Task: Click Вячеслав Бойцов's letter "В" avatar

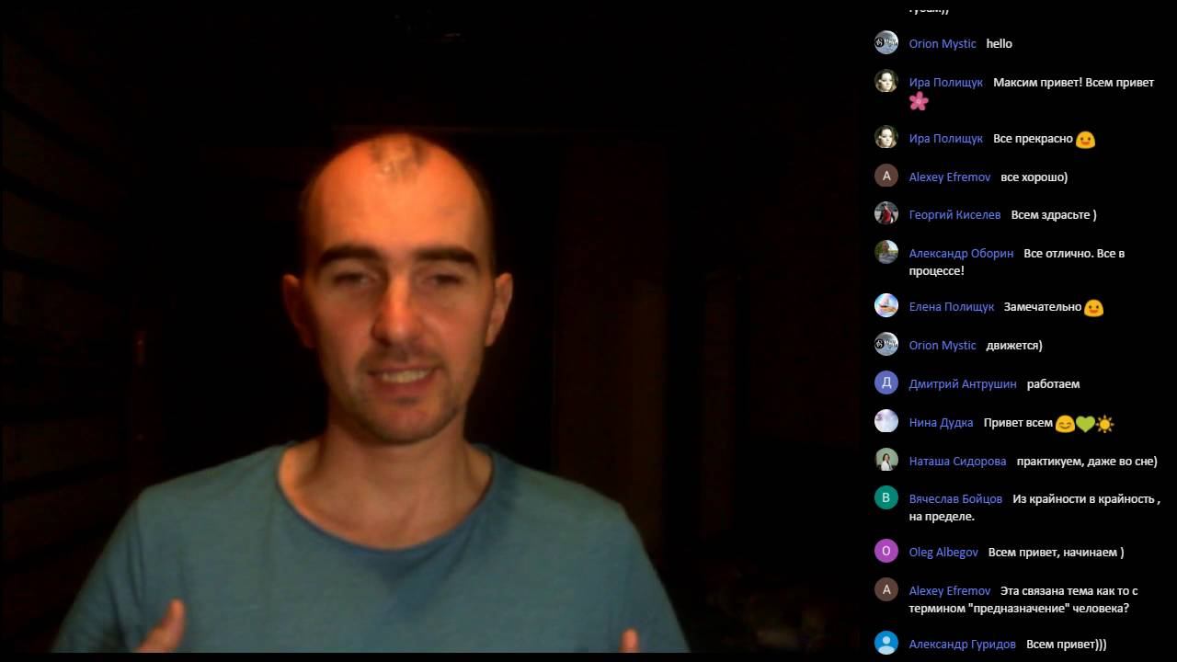Action: [886, 497]
